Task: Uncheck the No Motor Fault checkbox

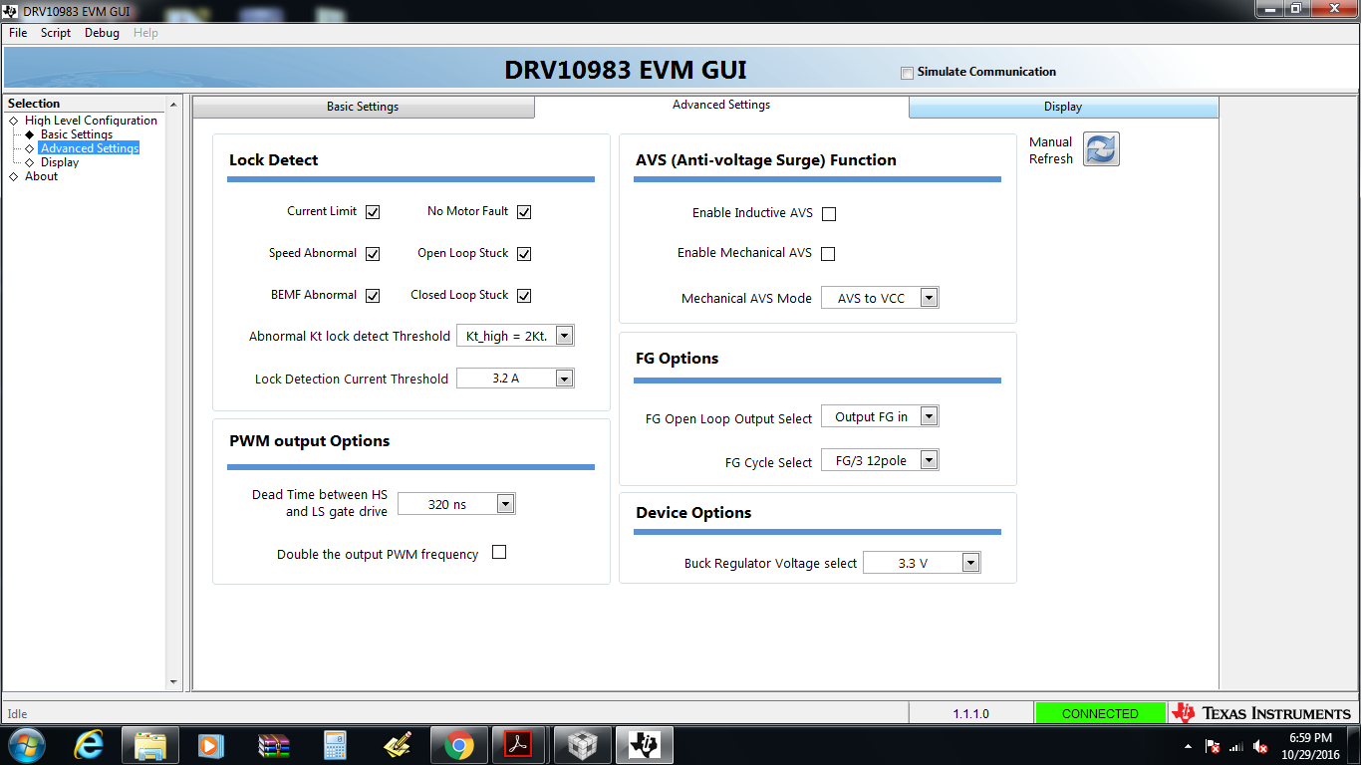Action: 524,212
